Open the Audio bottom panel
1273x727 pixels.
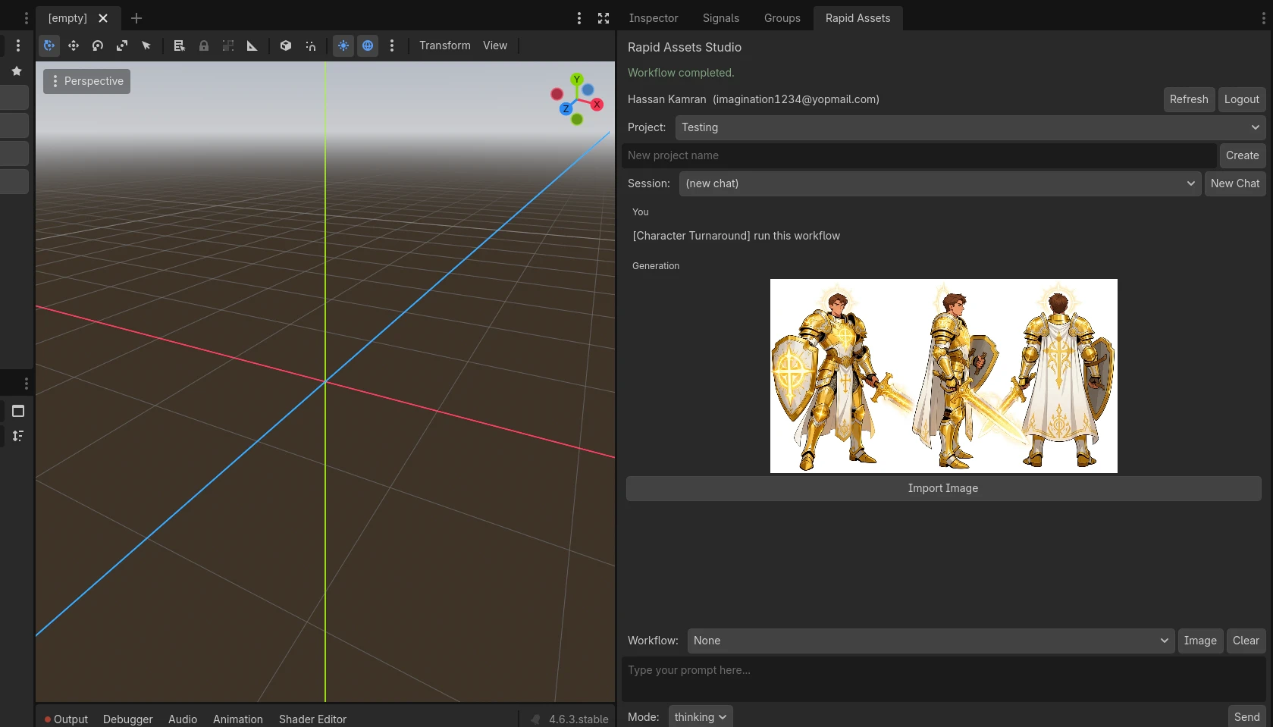(183, 719)
